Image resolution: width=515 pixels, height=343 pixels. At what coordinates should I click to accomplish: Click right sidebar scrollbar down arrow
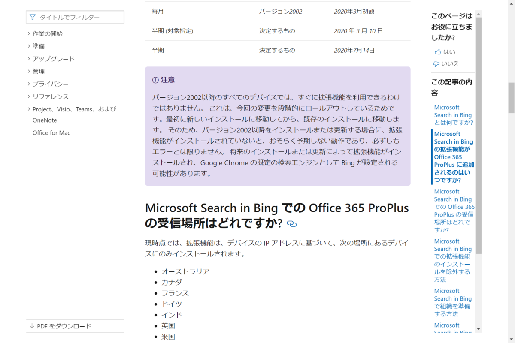479,329
